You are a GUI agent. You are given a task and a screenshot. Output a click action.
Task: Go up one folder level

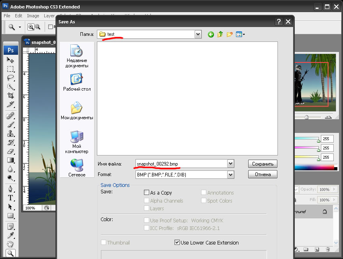point(220,35)
